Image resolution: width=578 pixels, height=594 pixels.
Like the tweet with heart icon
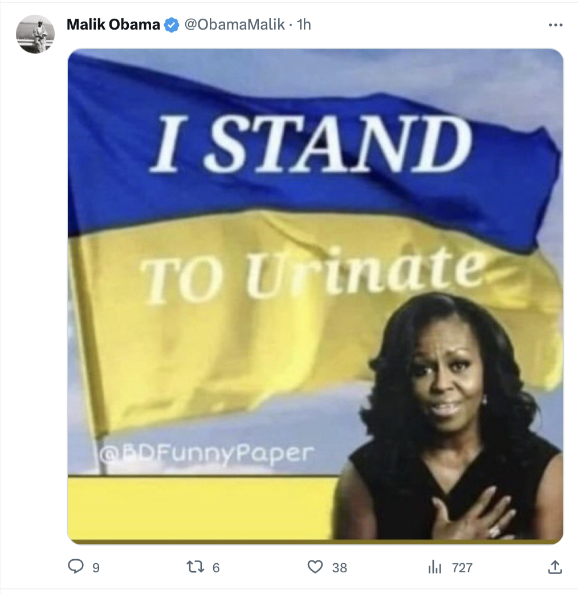[x=315, y=567]
